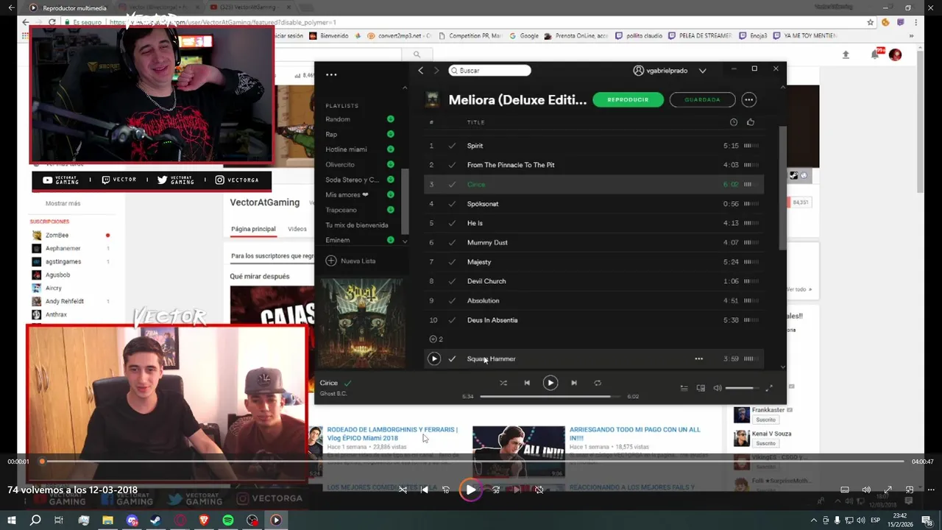Sort tracks by the duration clock icon

733,122
